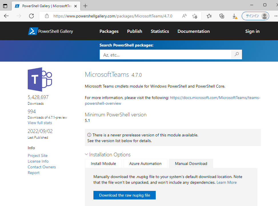Image resolution: width=278 pixels, height=206 pixels.
Task: Open the Project Site link
Action: (x=38, y=155)
